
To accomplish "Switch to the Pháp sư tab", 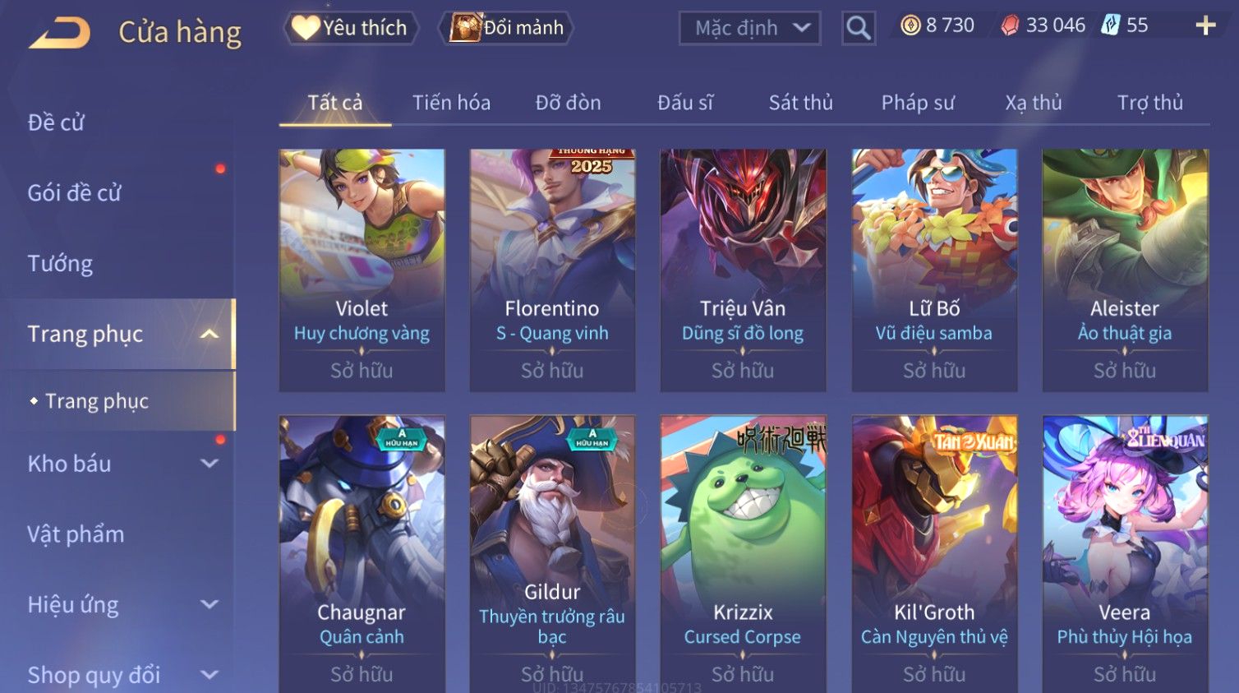I will pos(918,103).
